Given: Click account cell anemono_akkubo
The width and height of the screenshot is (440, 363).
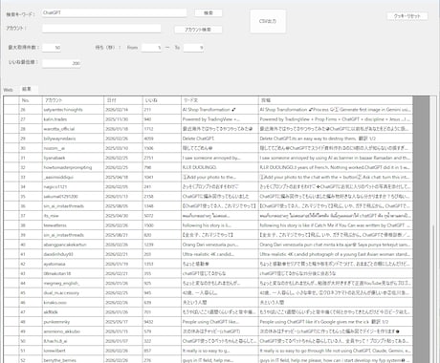Looking at the screenshot, I should (x=73, y=331).
